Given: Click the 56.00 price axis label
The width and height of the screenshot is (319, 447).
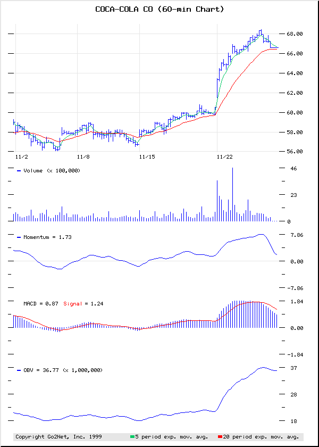Looking at the screenshot, I should [295, 152].
